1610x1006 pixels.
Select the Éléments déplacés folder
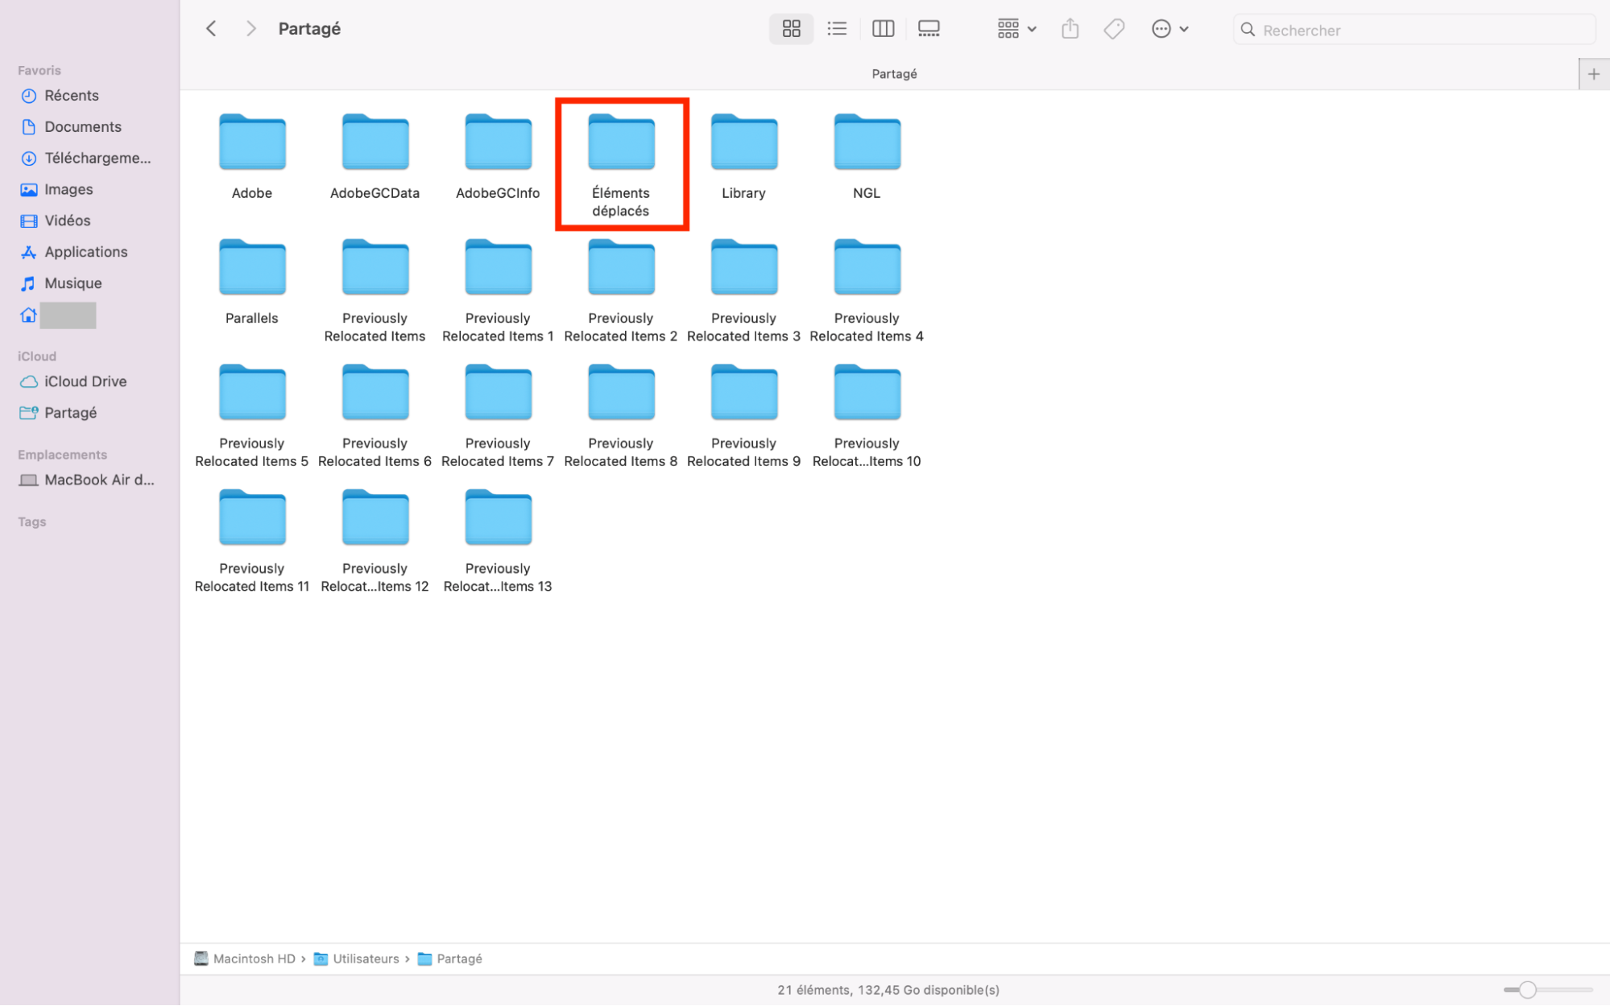point(621,165)
